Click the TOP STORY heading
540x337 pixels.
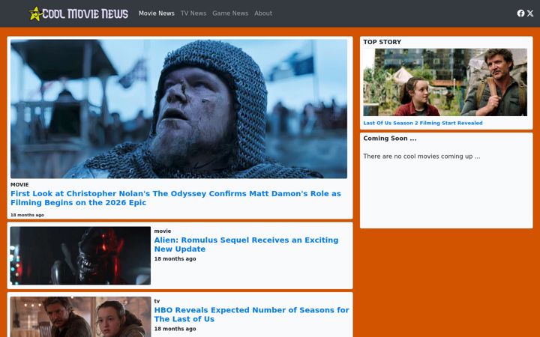[382, 42]
